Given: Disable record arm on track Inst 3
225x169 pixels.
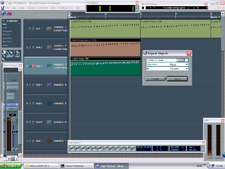Looking at the screenshot, I should click(x=34, y=66).
